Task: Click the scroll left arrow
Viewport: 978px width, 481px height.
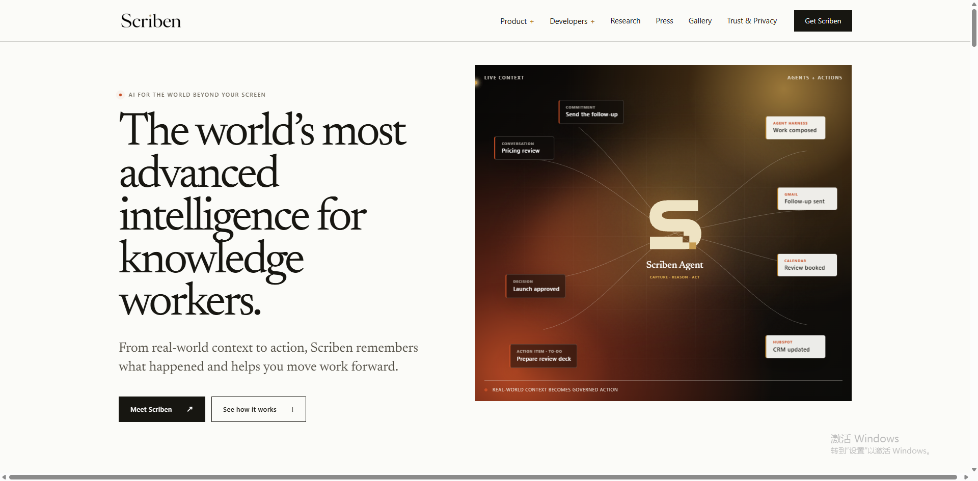Action: (4, 477)
